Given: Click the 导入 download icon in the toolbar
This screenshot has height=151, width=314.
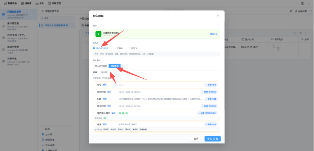Looking at the screenshot, I should 37,3.
